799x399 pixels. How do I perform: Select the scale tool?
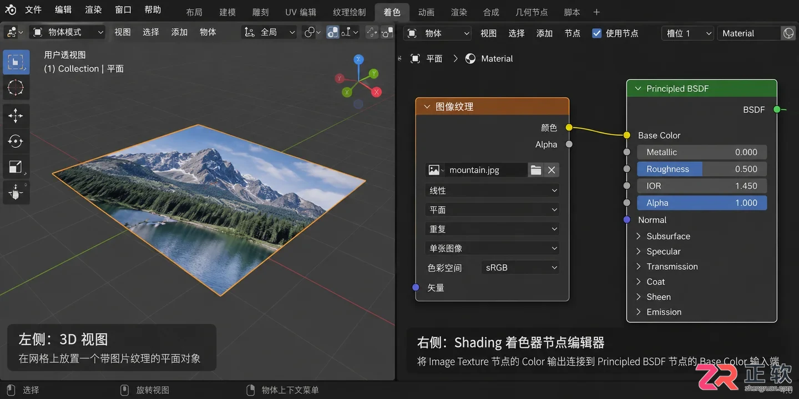point(16,166)
